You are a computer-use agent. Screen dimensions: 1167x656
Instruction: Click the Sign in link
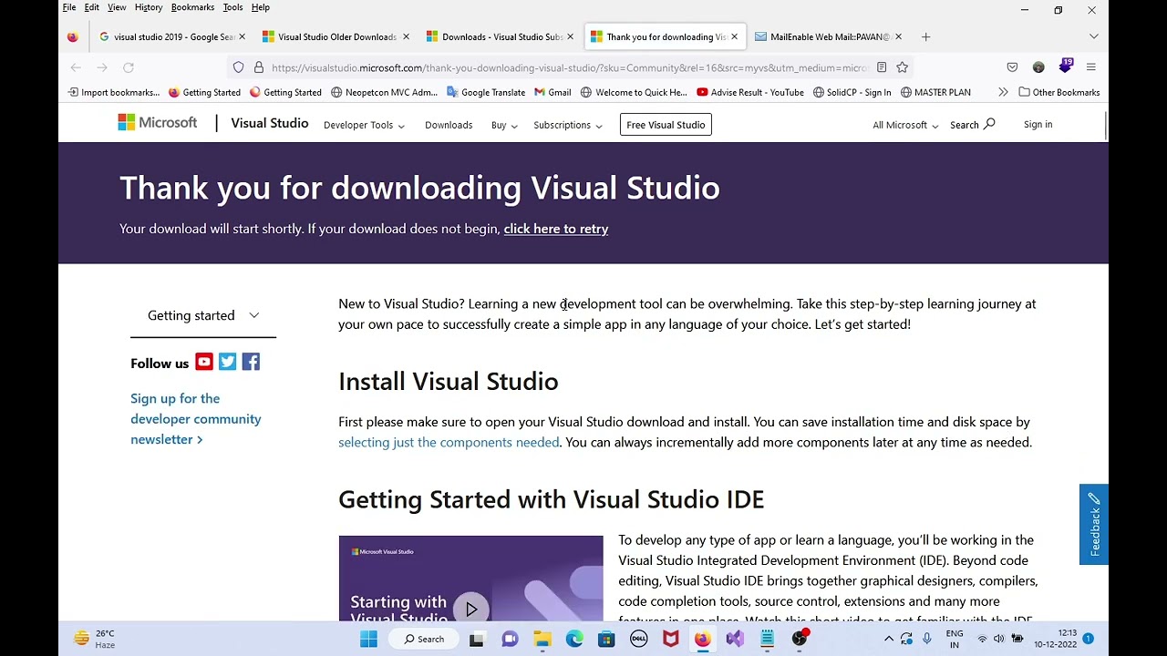pos(1038,124)
